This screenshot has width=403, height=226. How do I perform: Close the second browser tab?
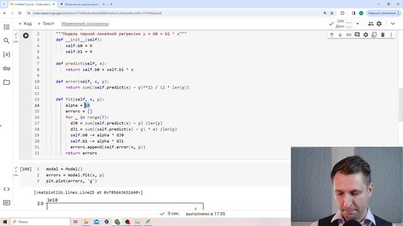(103, 4)
